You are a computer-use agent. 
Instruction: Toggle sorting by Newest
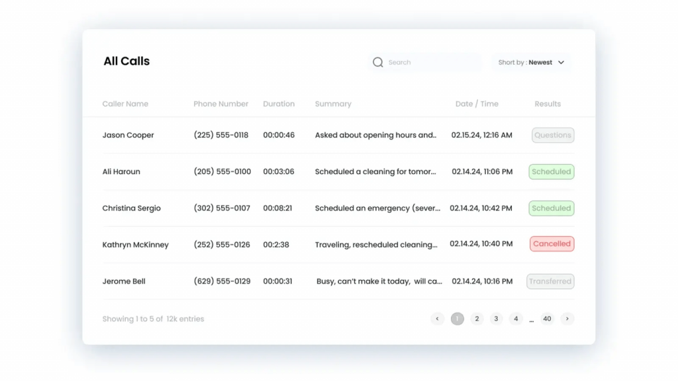tap(542, 62)
